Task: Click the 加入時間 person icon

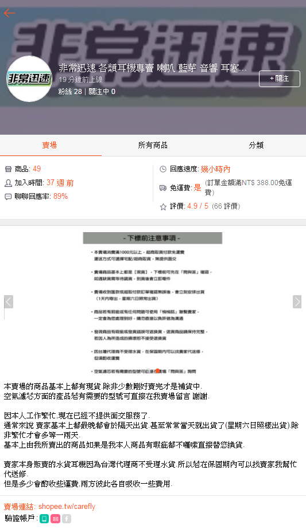Action: [8, 183]
